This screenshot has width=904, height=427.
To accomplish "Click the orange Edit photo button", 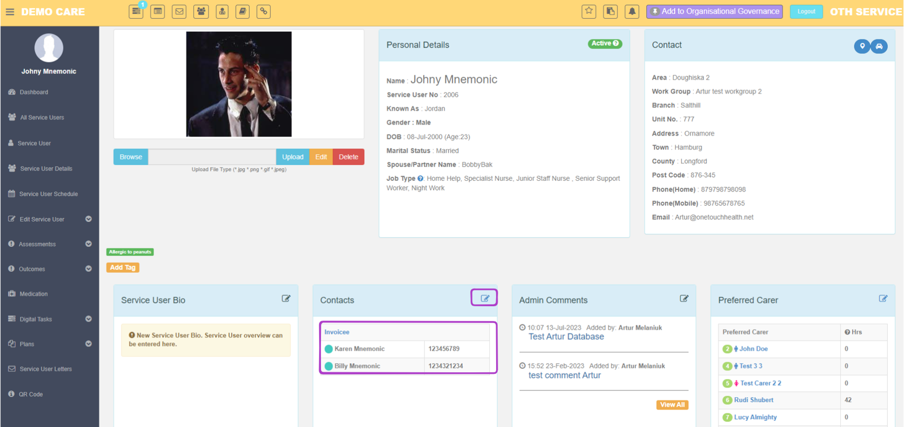I will coord(321,157).
